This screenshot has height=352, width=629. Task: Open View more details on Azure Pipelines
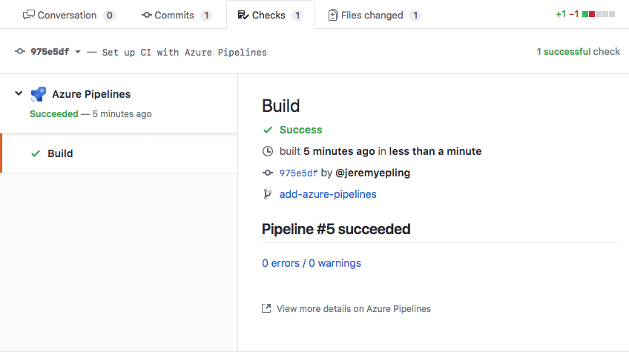pyautogui.click(x=354, y=309)
